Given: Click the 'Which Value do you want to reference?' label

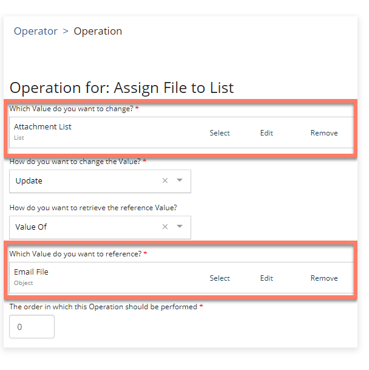Looking at the screenshot, I should coord(75,254).
